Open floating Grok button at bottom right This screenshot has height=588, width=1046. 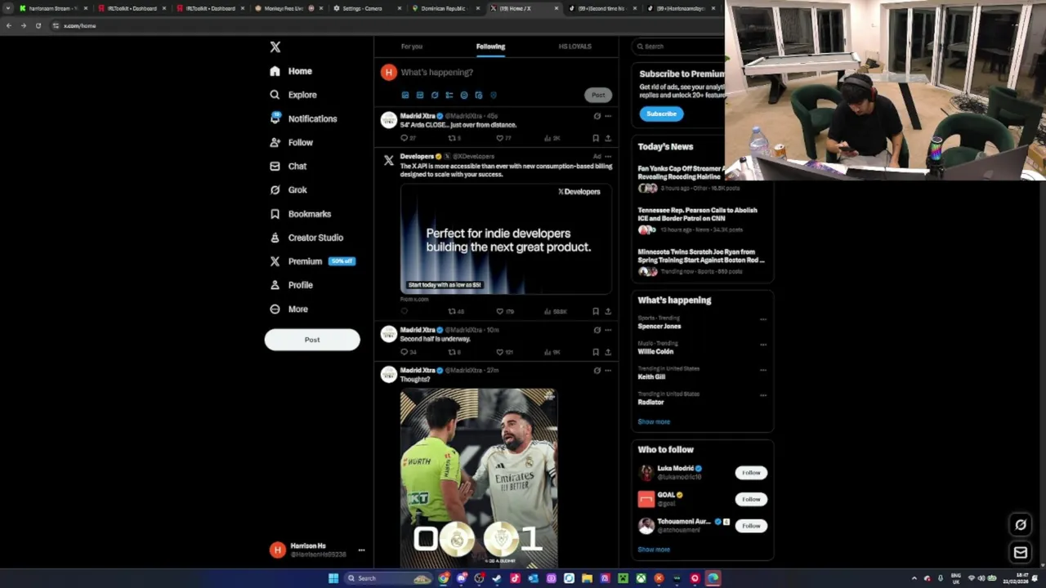(1021, 524)
